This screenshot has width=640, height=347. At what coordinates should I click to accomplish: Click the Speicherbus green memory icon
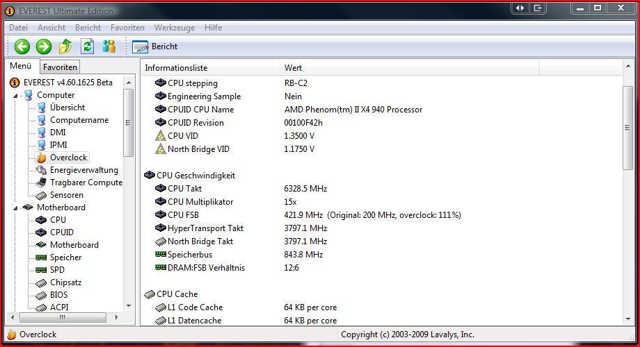tap(161, 255)
